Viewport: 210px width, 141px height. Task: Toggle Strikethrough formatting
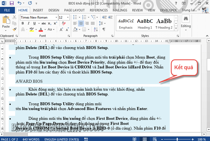(44, 23)
